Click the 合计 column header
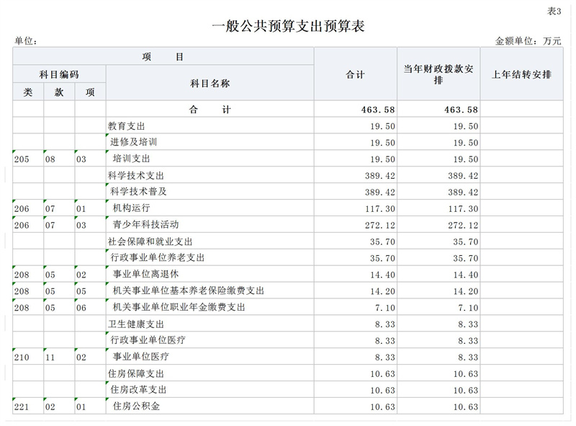Viewport: 576px width, 426px height. (356, 73)
